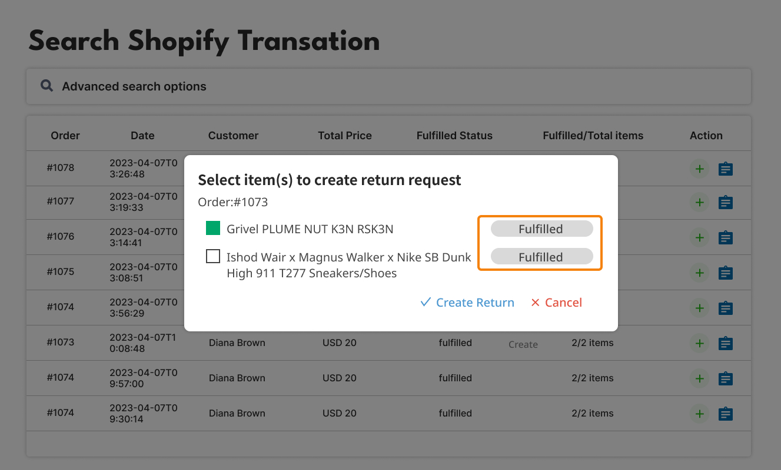Expand the Advanced search options panel

[134, 86]
